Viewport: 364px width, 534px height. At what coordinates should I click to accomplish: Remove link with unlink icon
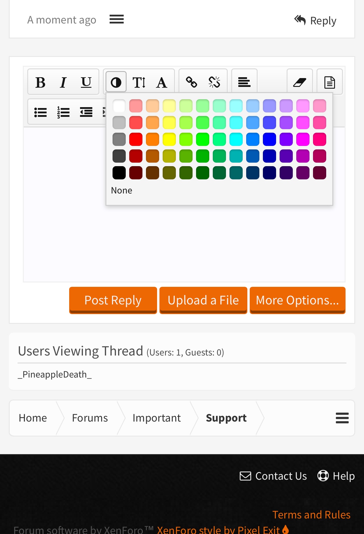[x=215, y=82]
